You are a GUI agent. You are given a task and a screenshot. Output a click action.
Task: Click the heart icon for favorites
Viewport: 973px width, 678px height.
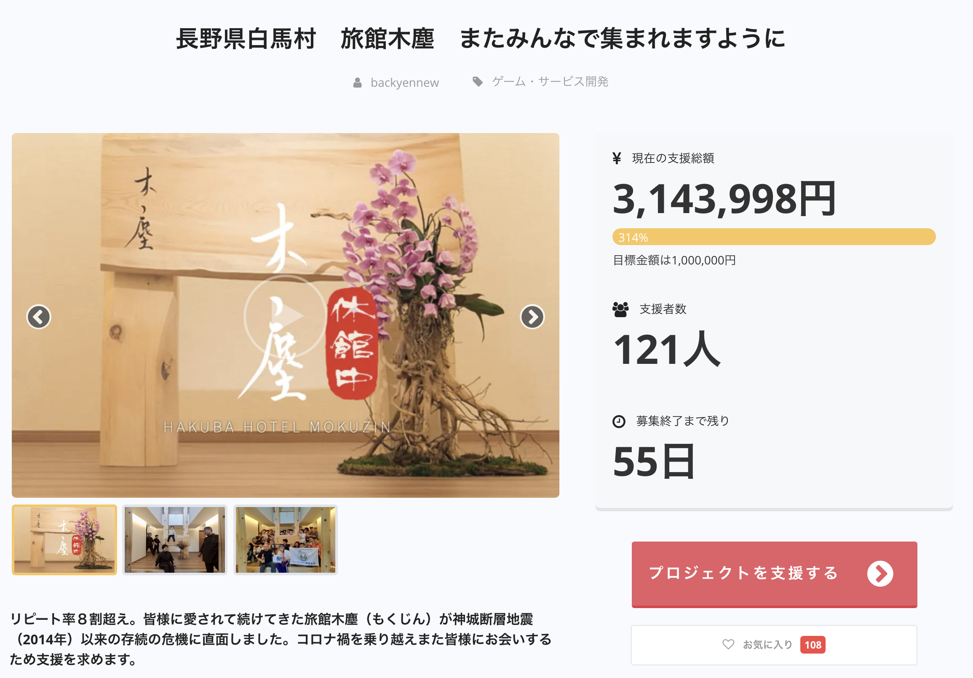(728, 645)
